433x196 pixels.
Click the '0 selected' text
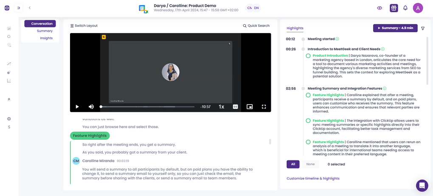coord(336,164)
